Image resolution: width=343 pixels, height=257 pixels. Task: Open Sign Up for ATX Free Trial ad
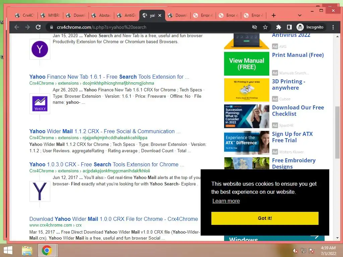(292, 137)
